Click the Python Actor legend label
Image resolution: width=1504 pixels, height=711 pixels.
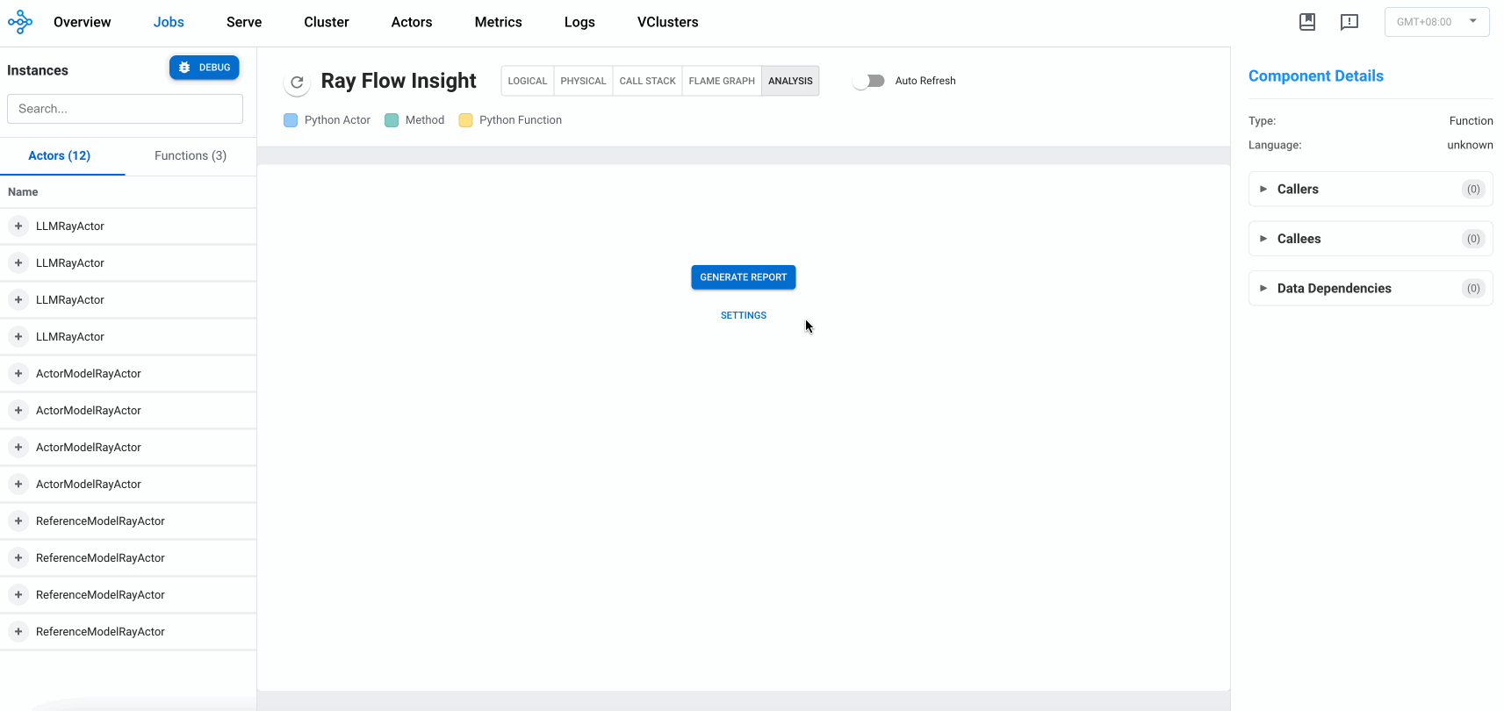(337, 120)
